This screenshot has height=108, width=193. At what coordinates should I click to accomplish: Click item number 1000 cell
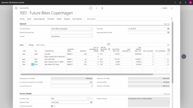click(39, 54)
